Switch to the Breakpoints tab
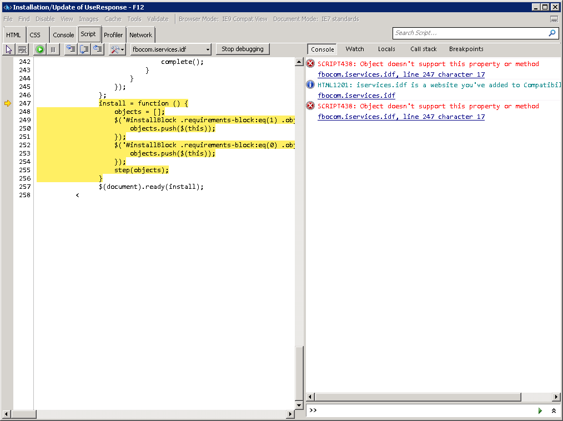Viewport: 563px width, 421px height. [x=466, y=49]
